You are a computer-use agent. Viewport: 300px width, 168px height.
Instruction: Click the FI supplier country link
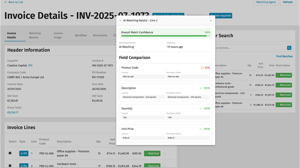[x=30, y=66]
